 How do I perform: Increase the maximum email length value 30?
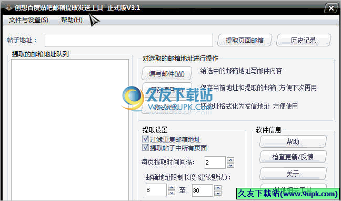click(x=218, y=187)
